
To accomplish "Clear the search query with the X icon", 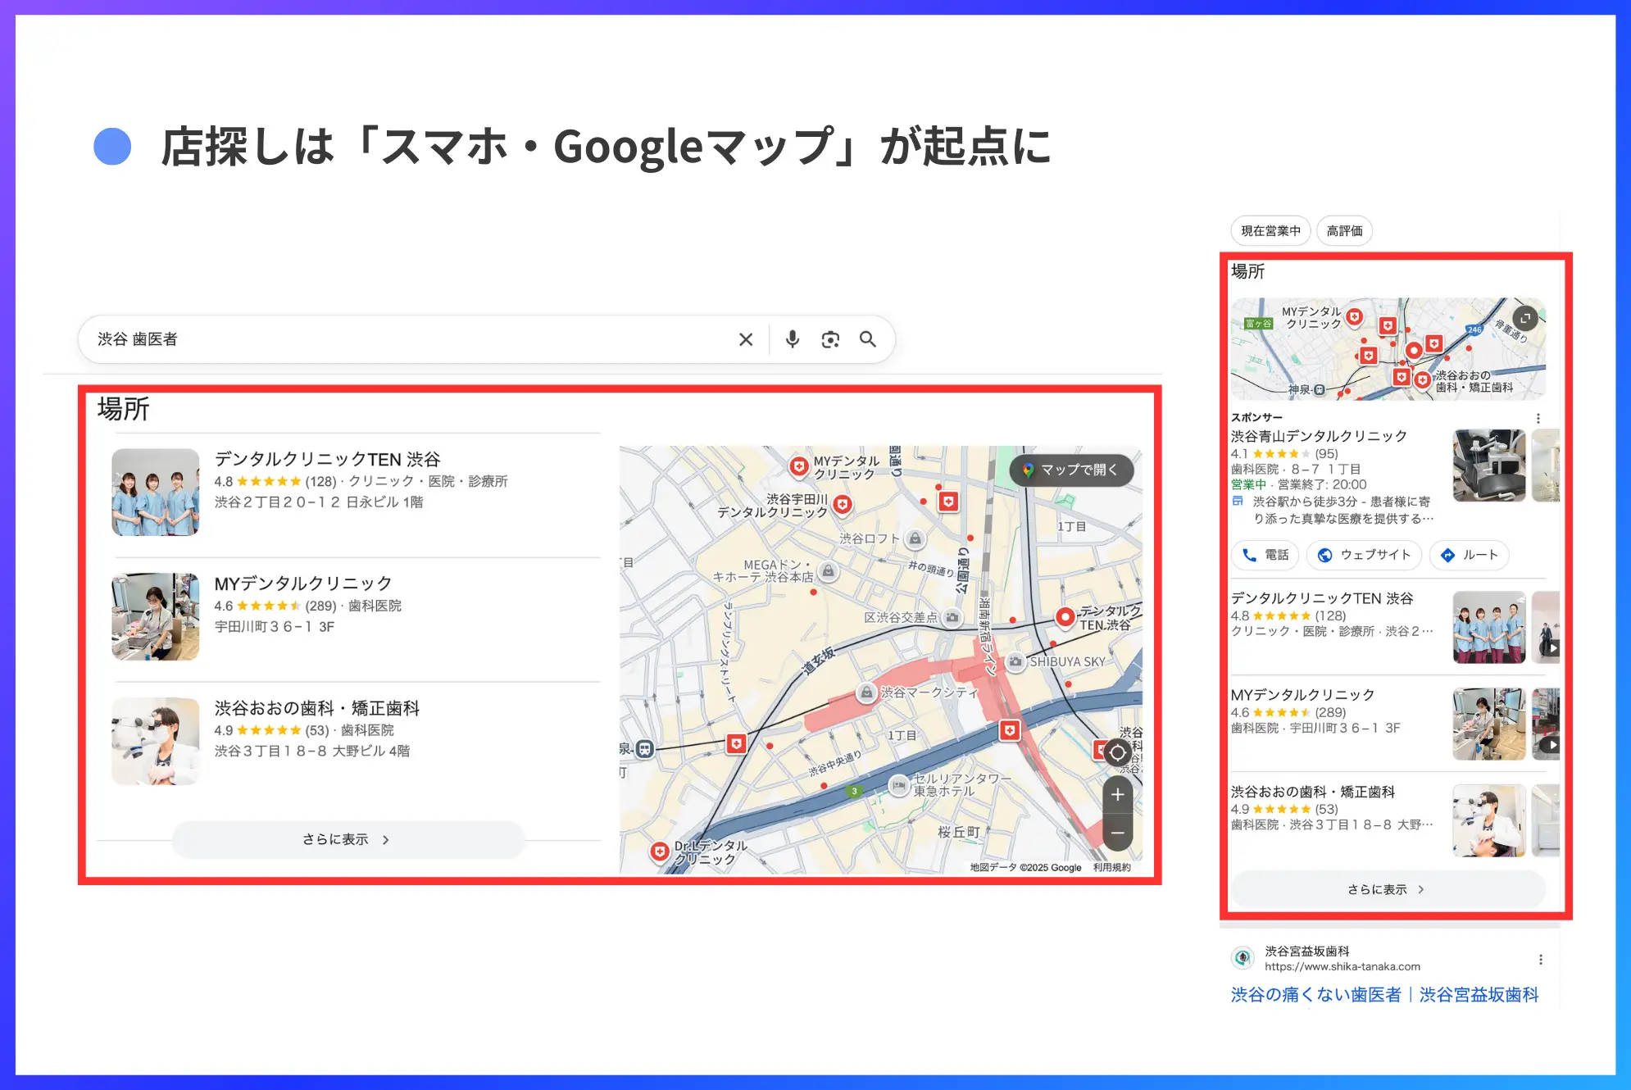I will coord(746,338).
